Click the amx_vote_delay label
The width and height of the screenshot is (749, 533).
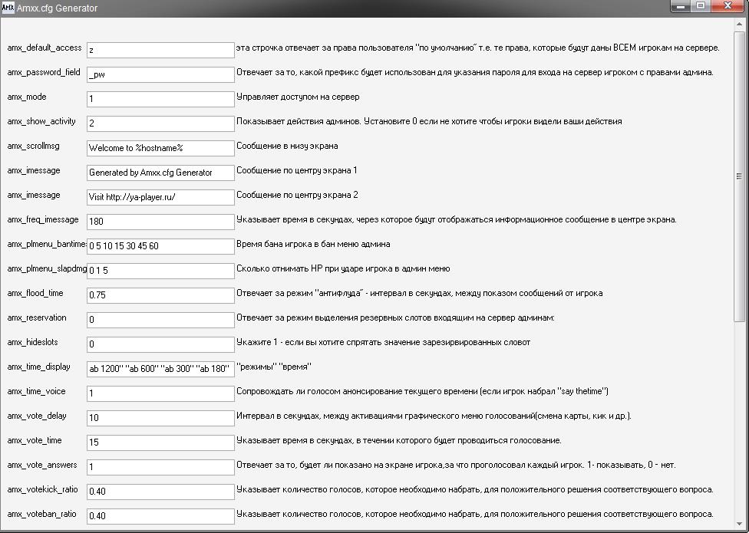37,416
